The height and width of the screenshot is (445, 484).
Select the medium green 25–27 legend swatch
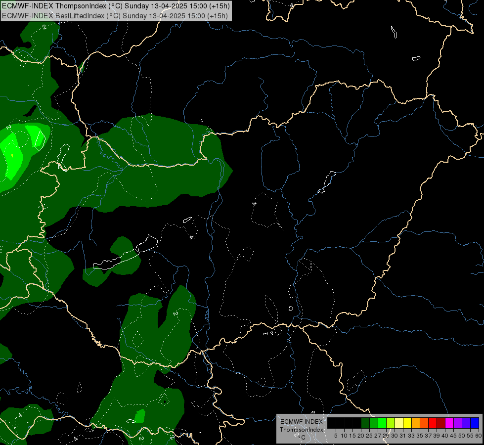(x=374, y=423)
